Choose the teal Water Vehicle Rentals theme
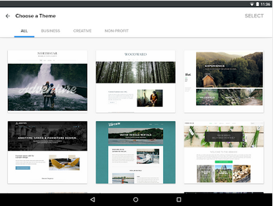Viewport: 273px width, 206px height. [x=136, y=152]
